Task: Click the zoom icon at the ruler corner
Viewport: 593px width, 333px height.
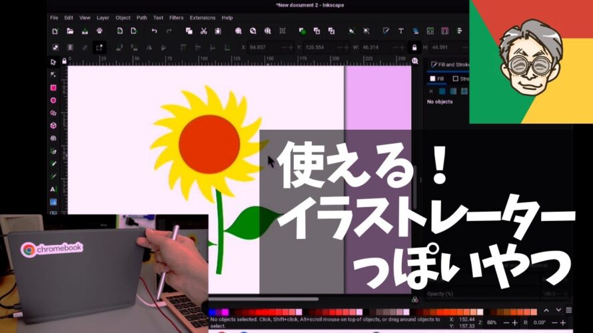Action: (x=415, y=61)
